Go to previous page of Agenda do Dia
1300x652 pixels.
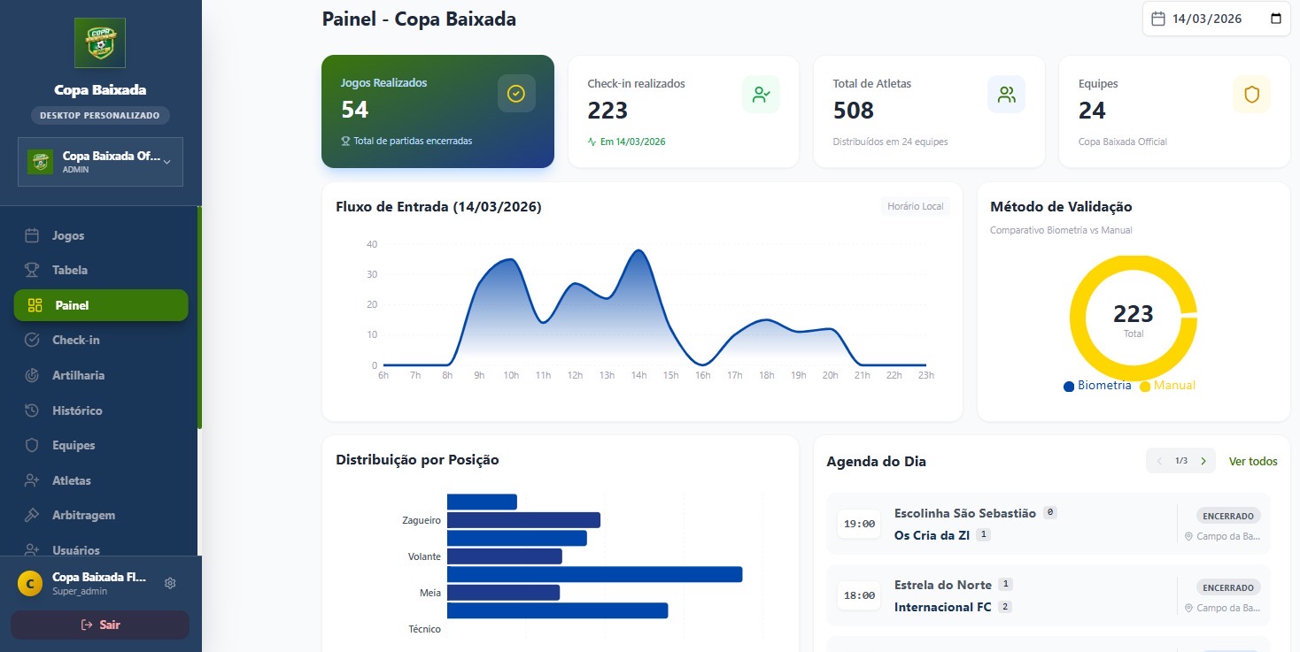click(x=1159, y=461)
